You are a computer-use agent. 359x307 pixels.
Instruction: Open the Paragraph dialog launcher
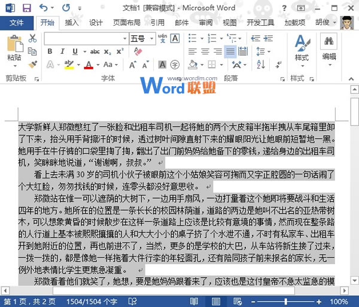pyautogui.click(x=283, y=79)
